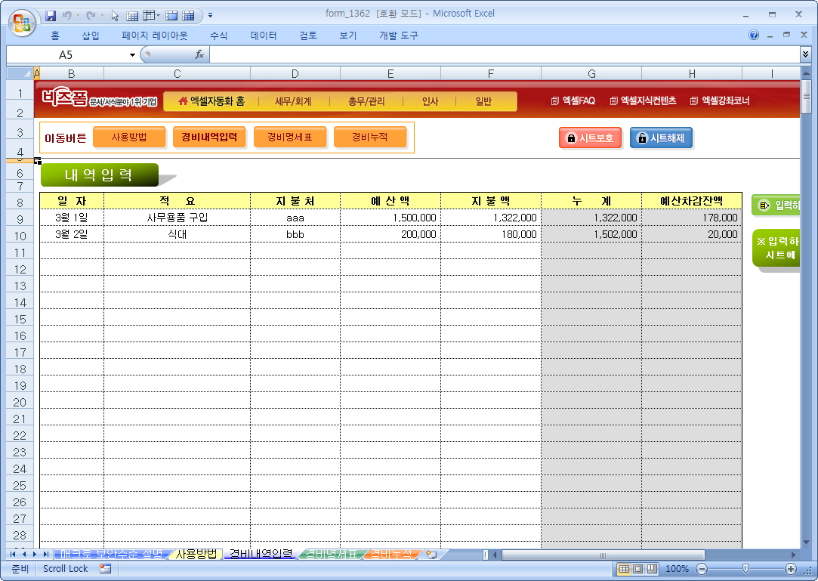Click the macro record icon in status bar
The width and height of the screenshot is (818, 581).
[x=105, y=568]
